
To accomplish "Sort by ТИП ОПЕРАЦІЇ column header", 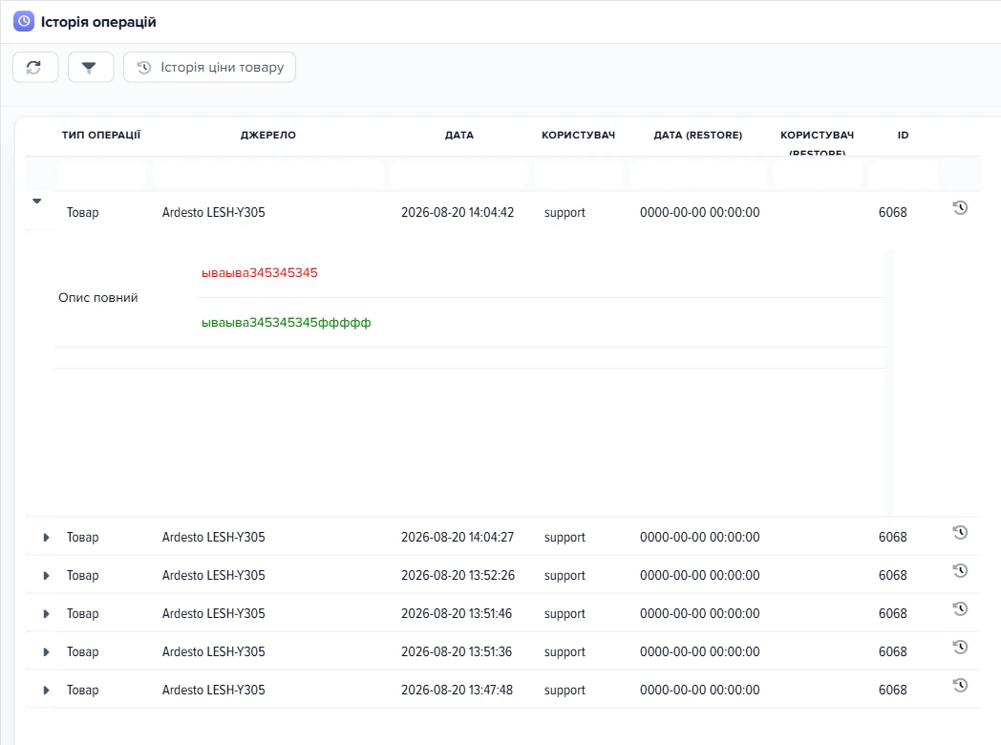I will (x=101, y=136).
